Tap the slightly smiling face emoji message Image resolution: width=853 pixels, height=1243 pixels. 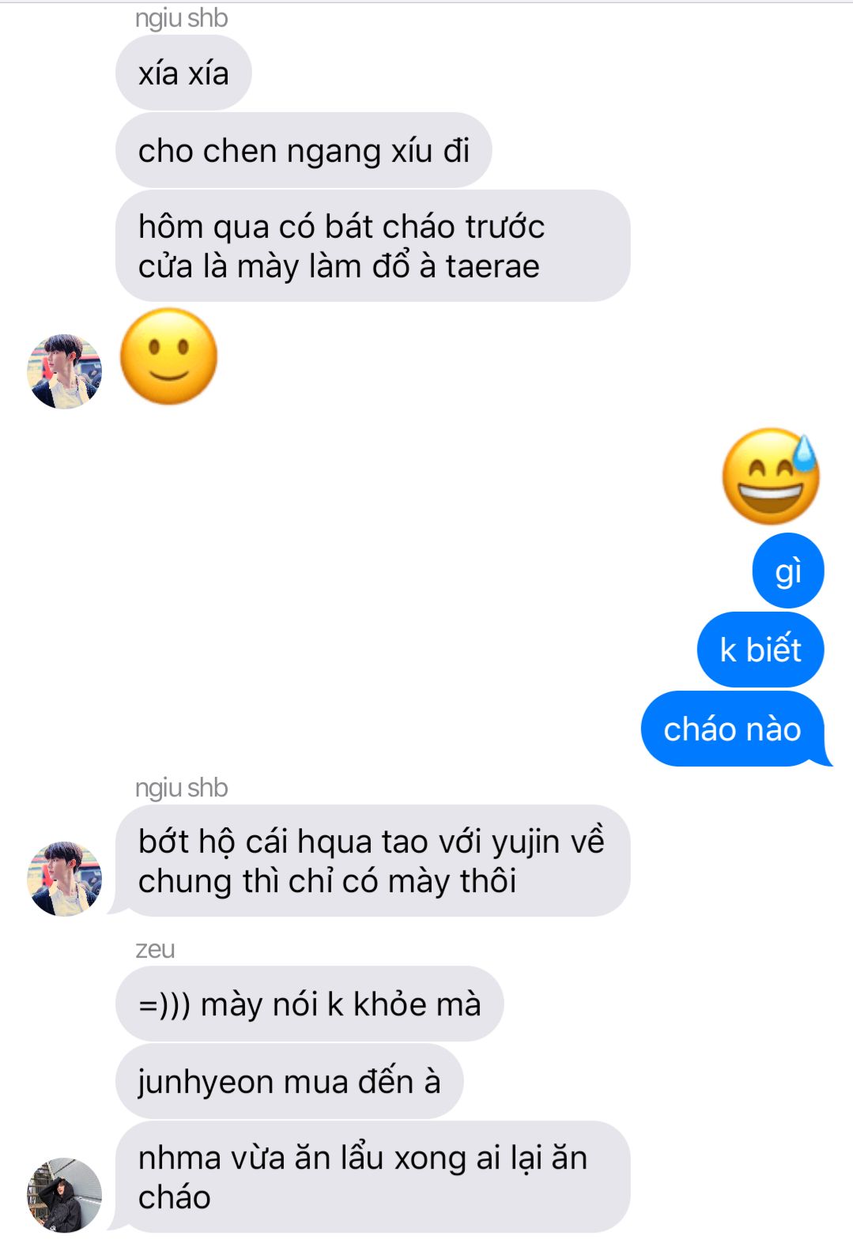pyautogui.click(x=168, y=356)
